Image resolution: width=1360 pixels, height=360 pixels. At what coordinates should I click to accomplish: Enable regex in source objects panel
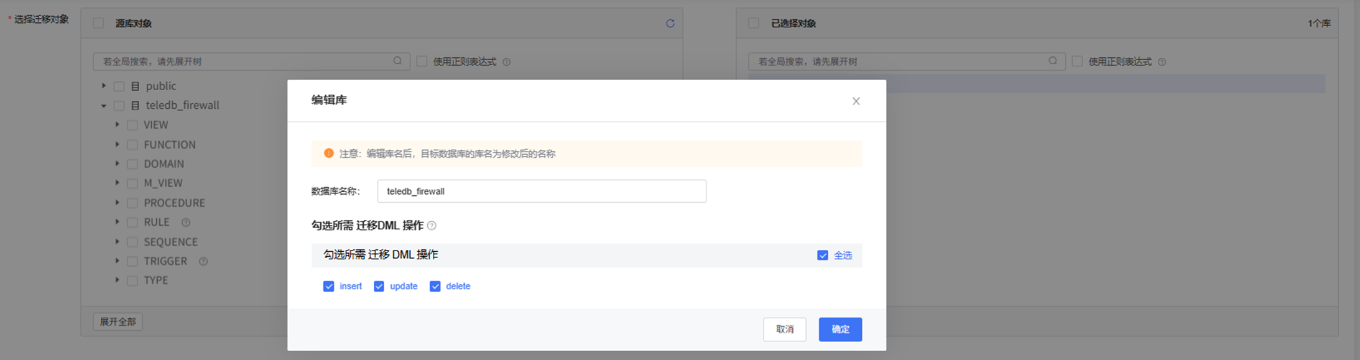(x=422, y=62)
